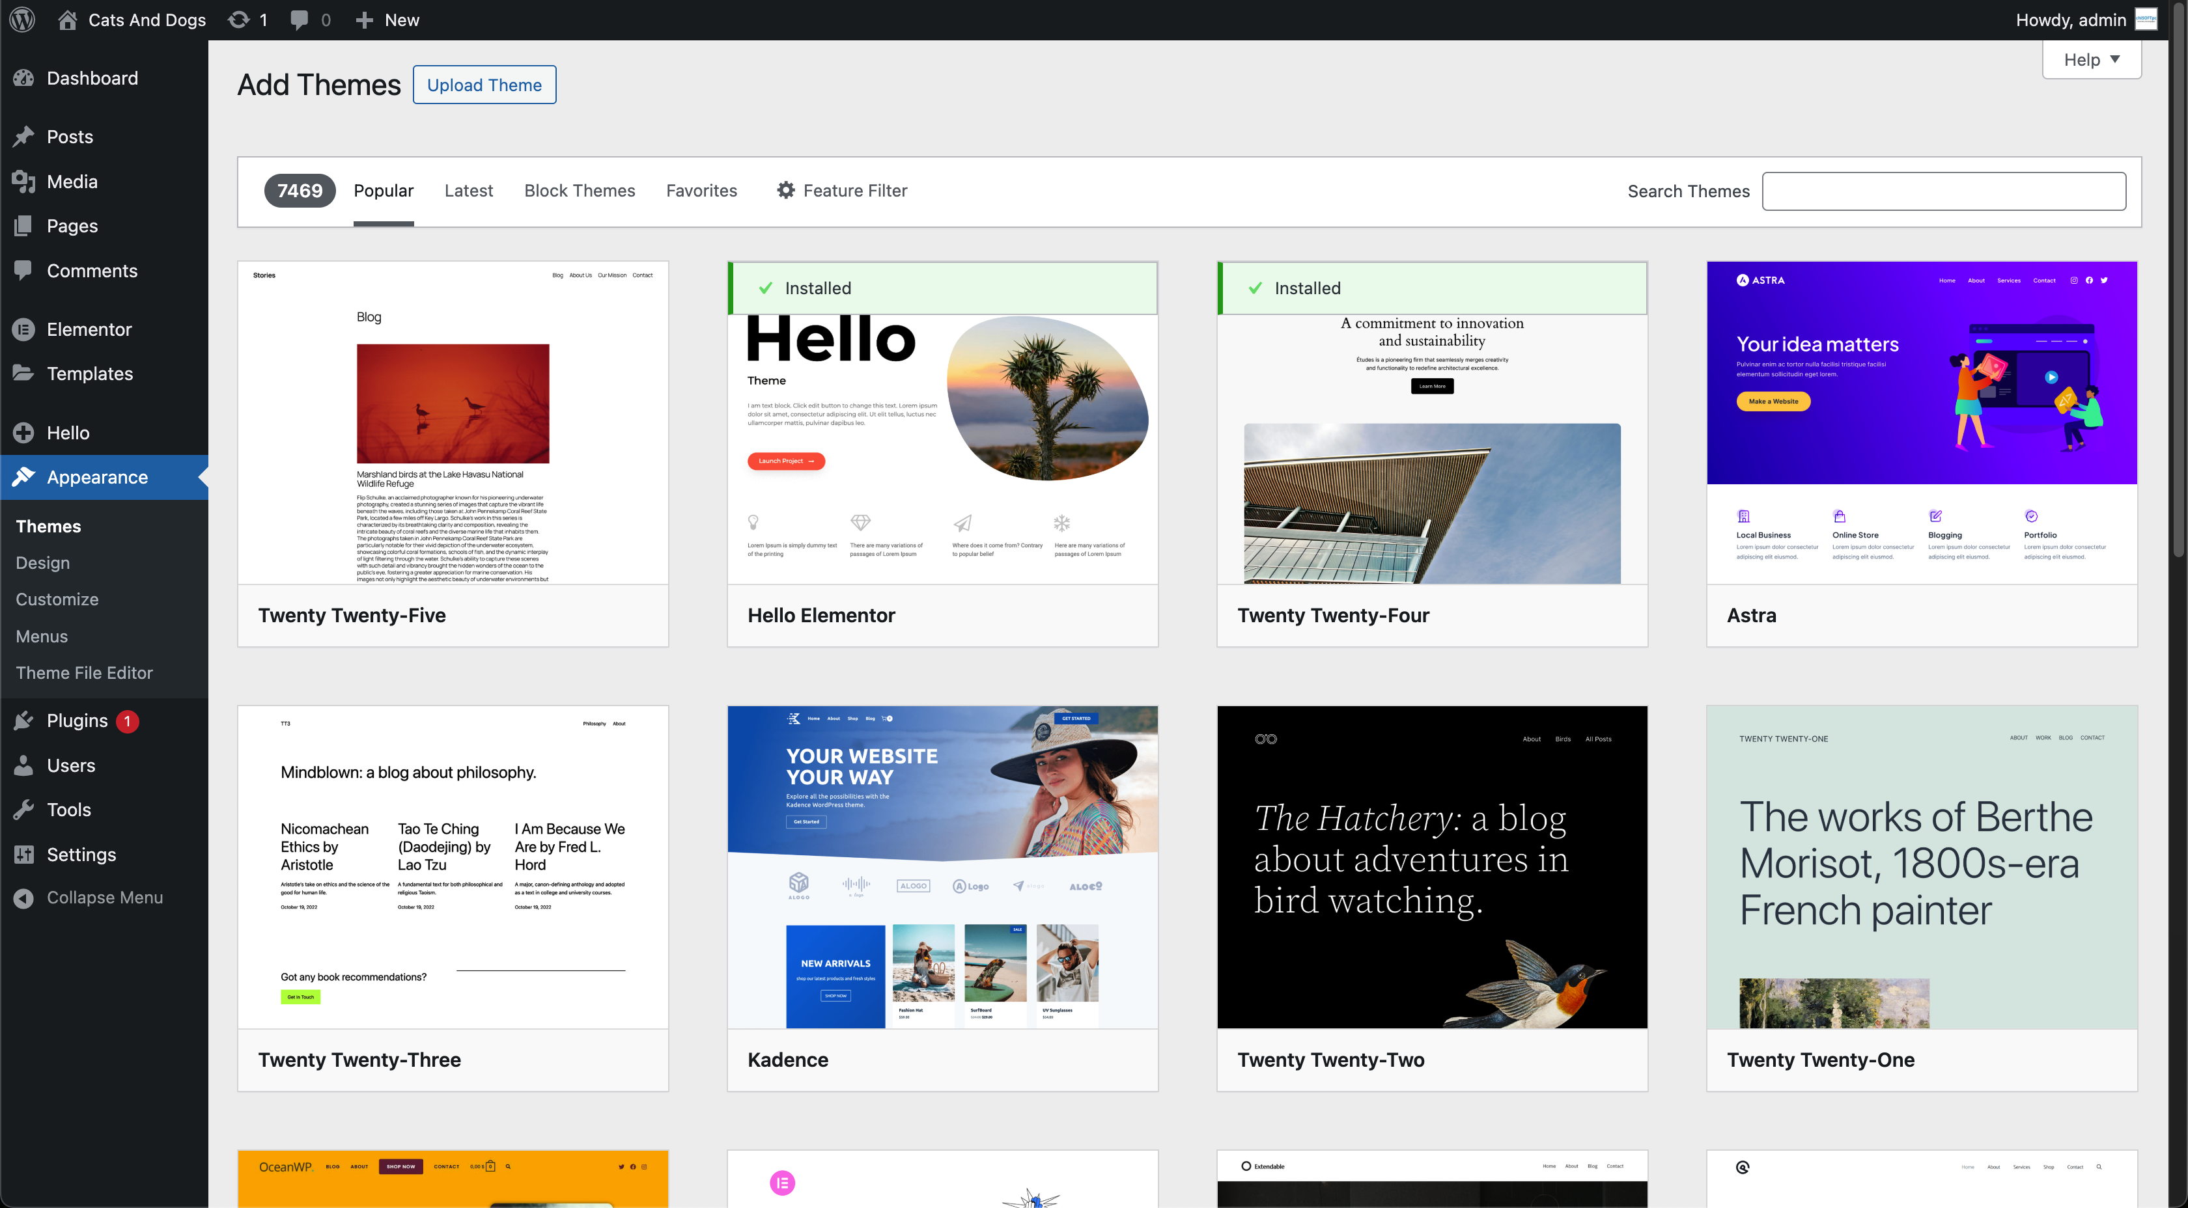Click the 7469 theme count badge

pyautogui.click(x=300, y=191)
